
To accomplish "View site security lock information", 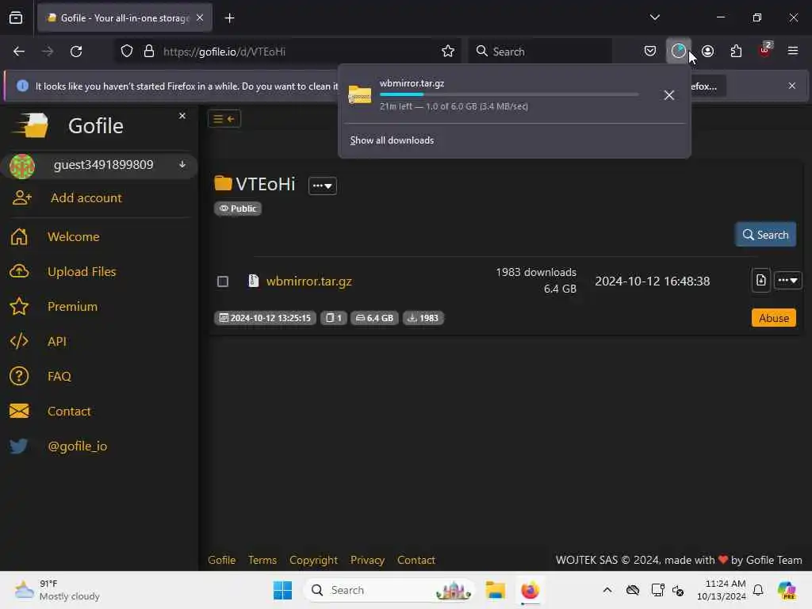I will pos(149,52).
